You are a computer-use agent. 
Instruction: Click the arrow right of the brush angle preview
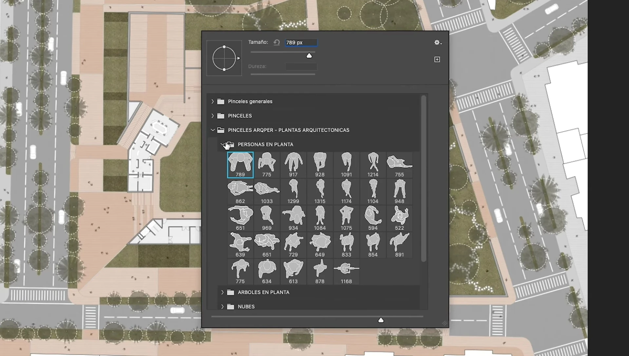(238, 58)
